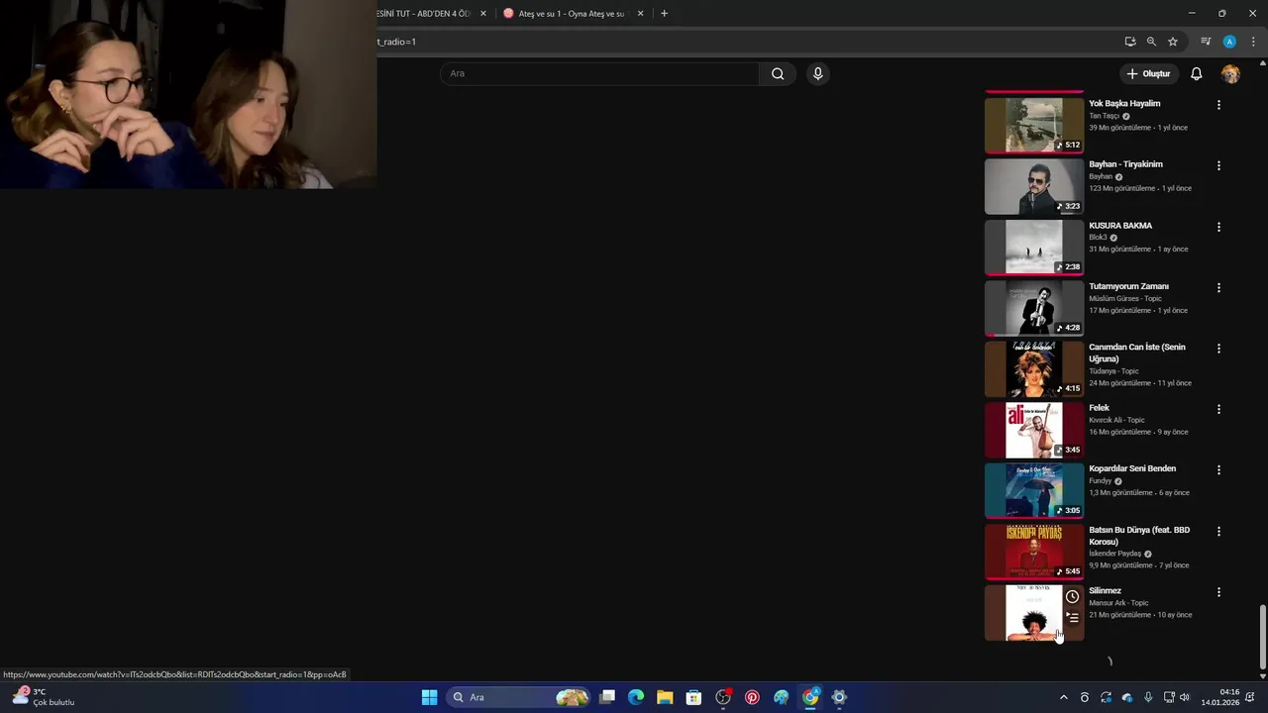Play the KUSURA BAKMA thumbnail
The image size is (1268, 713).
[x=1034, y=248]
